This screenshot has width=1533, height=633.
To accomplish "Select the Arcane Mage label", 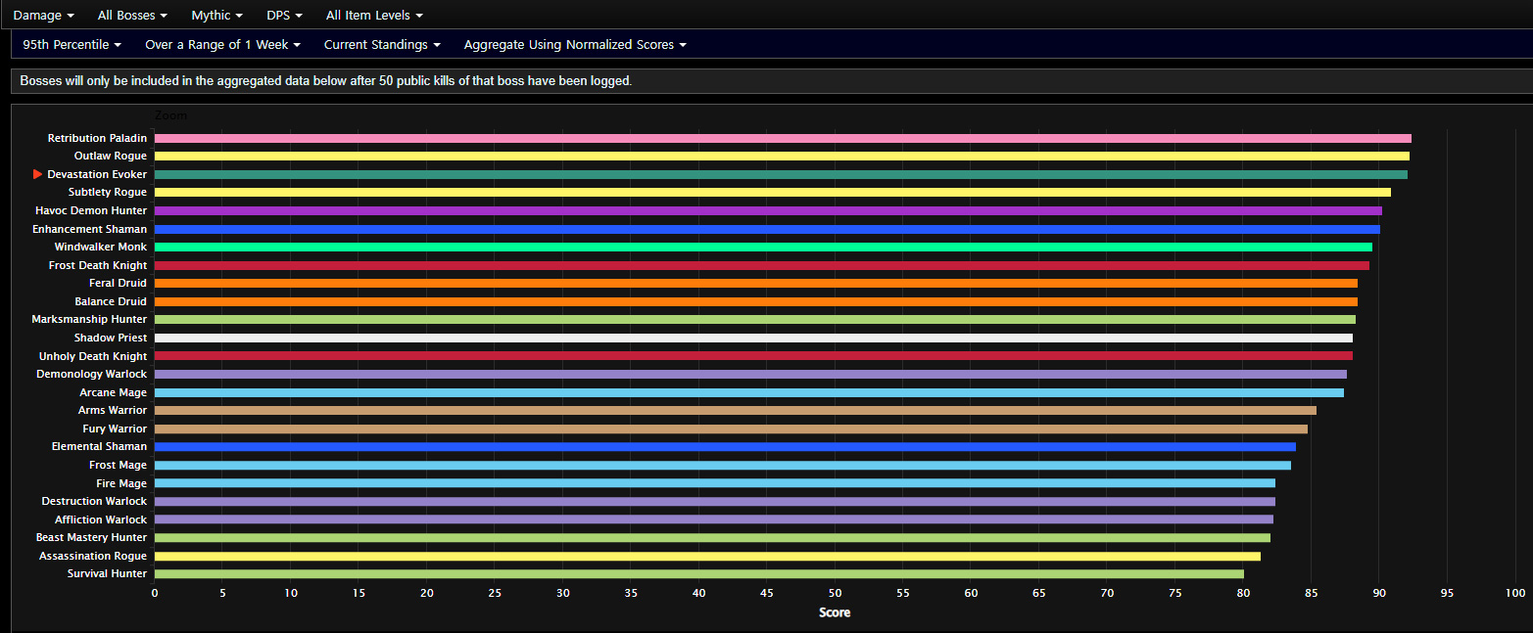I will [x=114, y=392].
